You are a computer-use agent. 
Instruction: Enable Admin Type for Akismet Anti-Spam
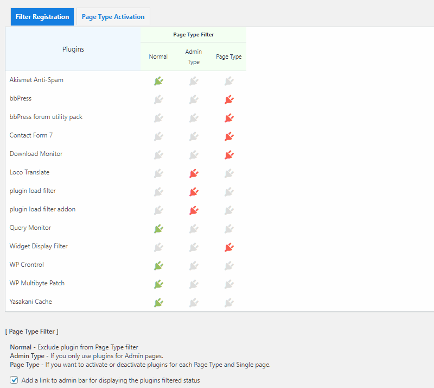coord(194,81)
